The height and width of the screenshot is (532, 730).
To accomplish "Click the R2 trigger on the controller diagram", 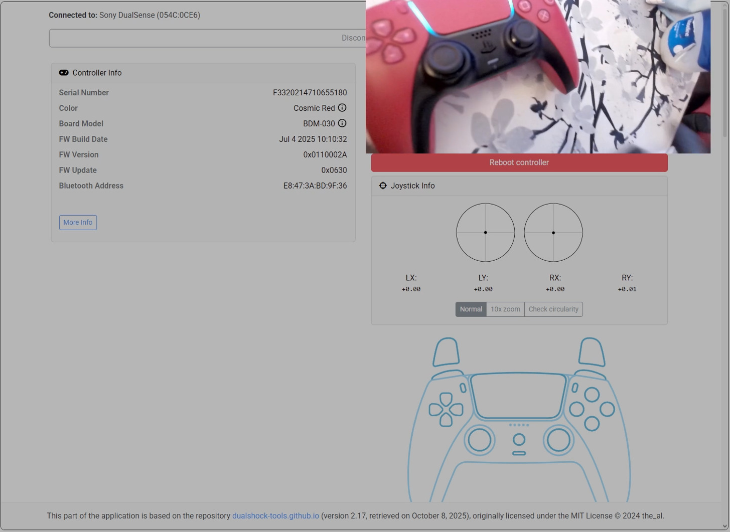I will [x=592, y=351].
